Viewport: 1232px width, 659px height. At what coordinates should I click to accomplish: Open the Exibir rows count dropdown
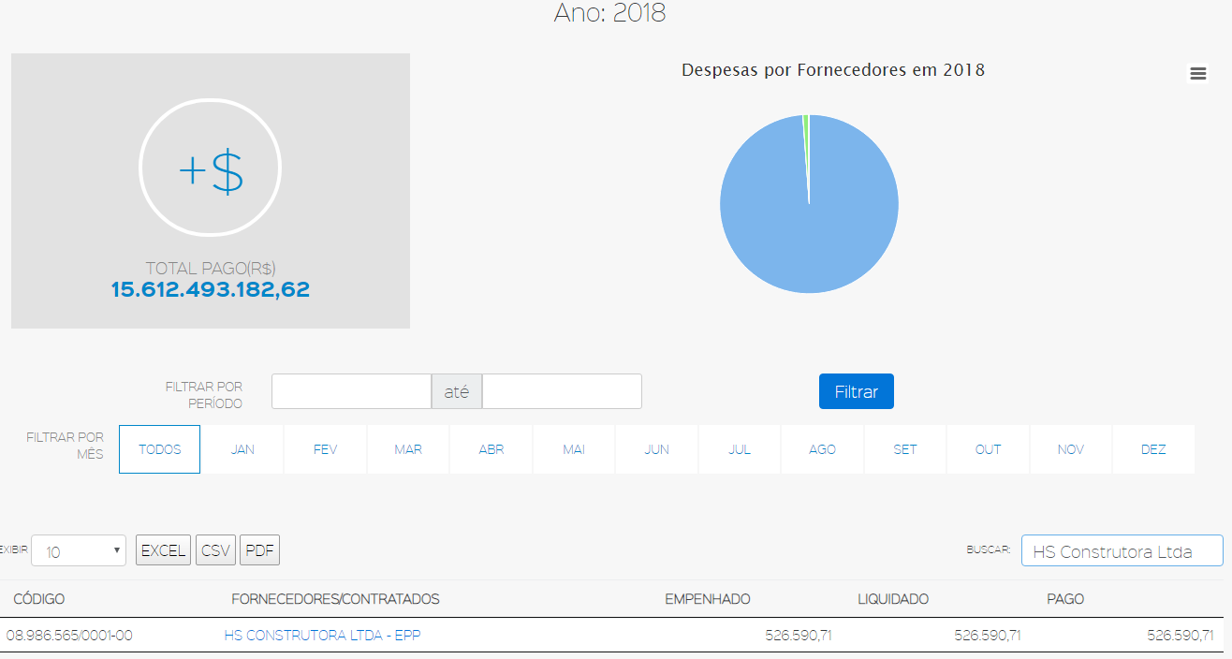tap(79, 551)
